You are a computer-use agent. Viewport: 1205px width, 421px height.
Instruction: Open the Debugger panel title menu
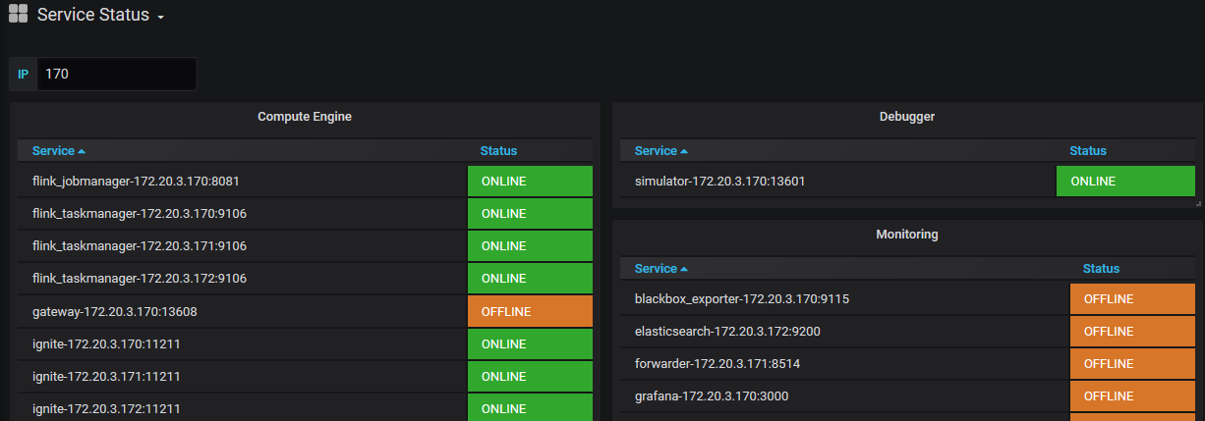(906, 117)
